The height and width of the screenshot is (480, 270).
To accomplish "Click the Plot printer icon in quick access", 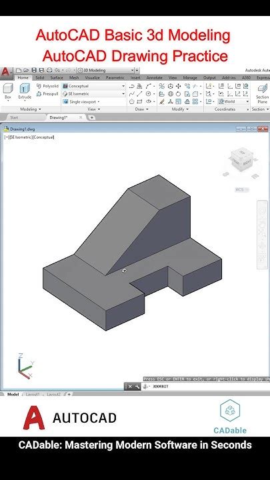I will (x=49, y=71).
